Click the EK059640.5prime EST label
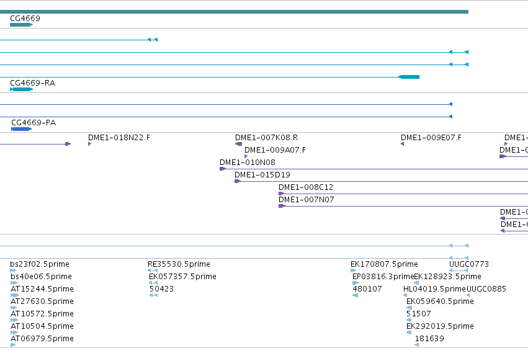The height and width of the screenshot is (348, 528). [440, 301]
